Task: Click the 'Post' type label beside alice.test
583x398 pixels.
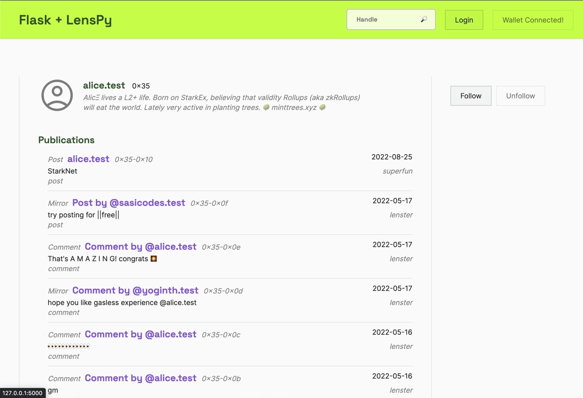Action: point(55,159)
